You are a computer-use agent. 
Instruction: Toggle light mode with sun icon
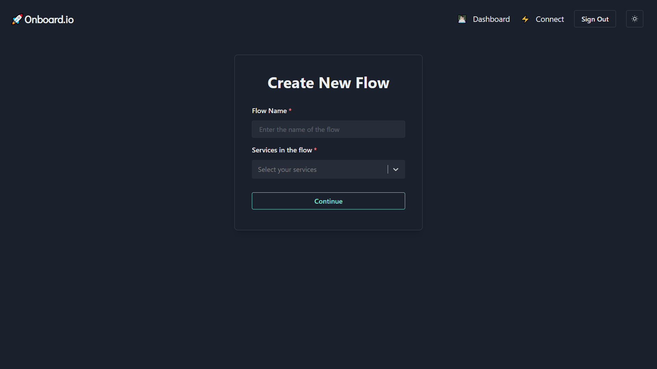click(634, 19)
